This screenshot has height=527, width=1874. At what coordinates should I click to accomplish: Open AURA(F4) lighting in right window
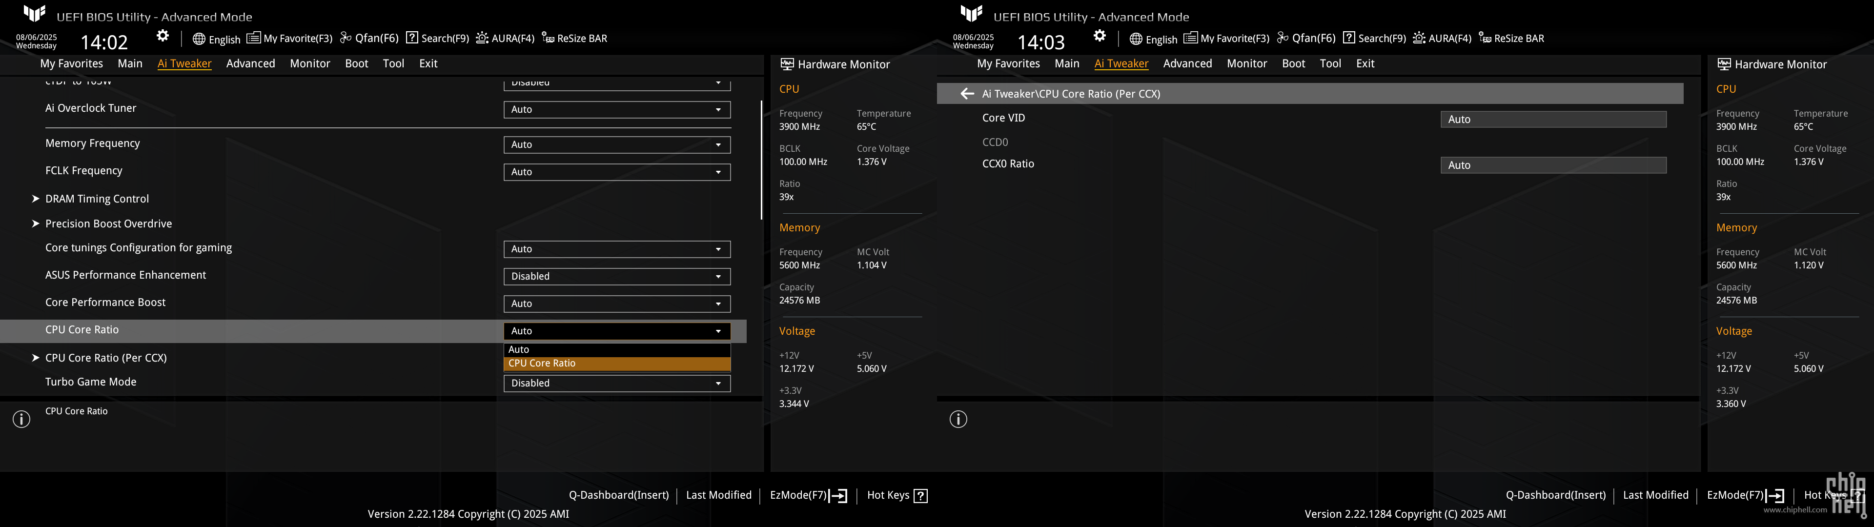pyautogui.click(x=1443, y=38)
